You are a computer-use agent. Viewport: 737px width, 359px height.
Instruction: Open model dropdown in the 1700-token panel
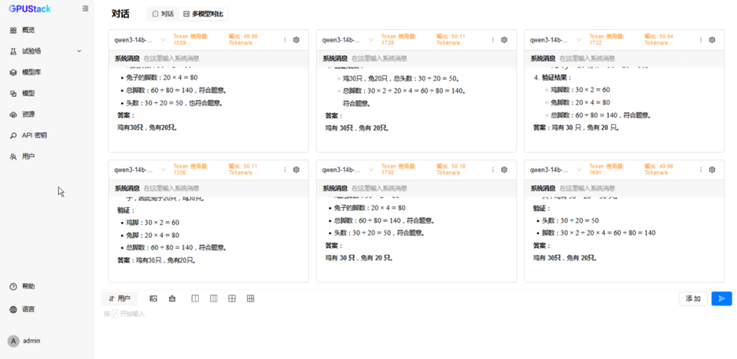coord(348,170)
